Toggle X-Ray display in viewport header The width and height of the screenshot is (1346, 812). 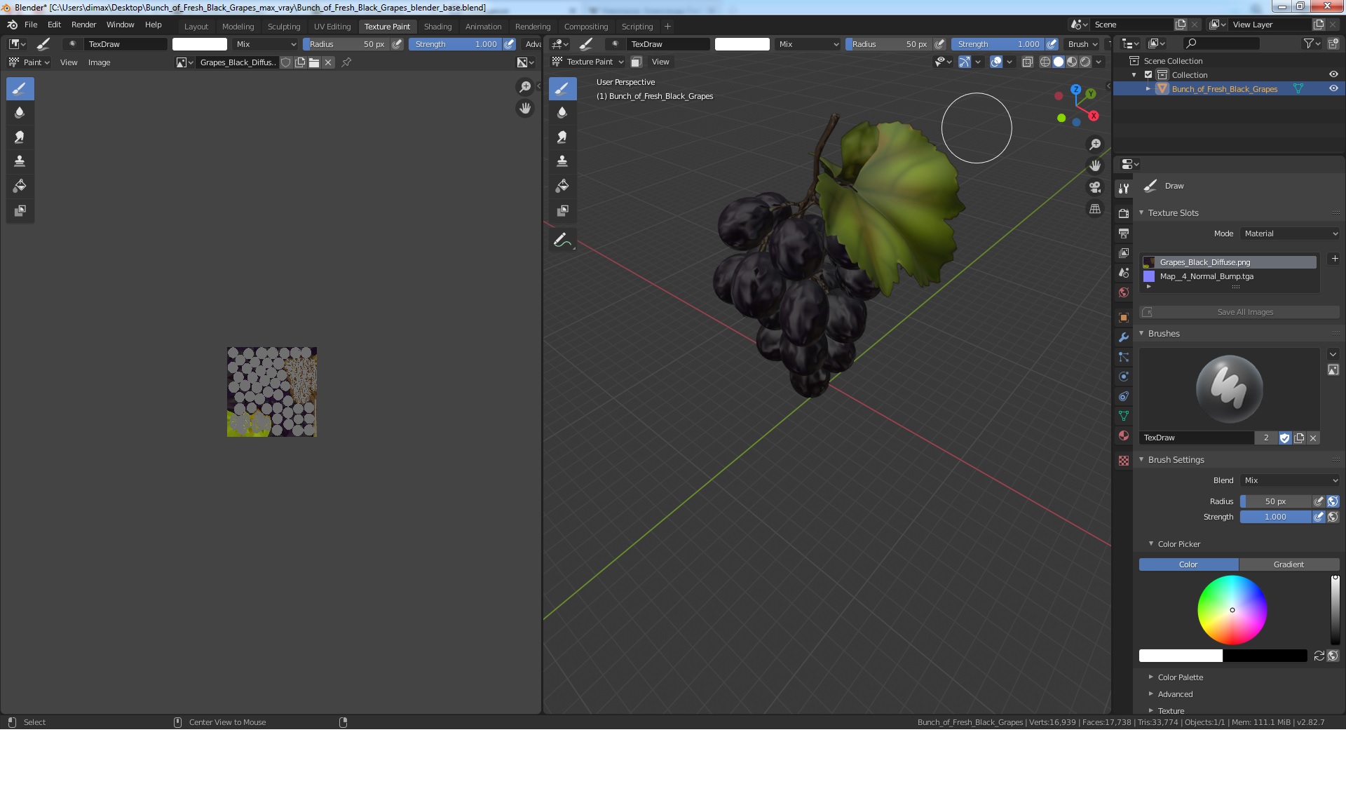pyautogui.click(x=1027, y=62)
